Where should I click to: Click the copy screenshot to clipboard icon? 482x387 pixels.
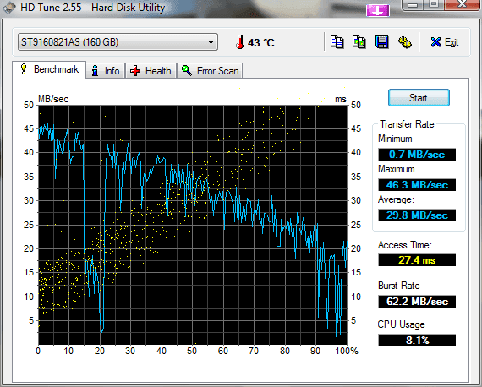pyautogui.click(x=359, y=42)
